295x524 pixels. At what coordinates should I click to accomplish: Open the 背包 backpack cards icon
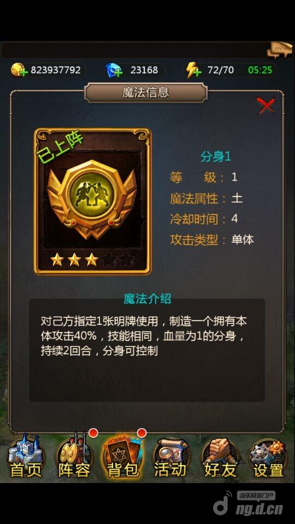click(x=123, y=456)
